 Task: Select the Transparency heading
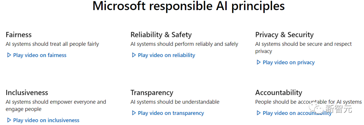[152, 93]
